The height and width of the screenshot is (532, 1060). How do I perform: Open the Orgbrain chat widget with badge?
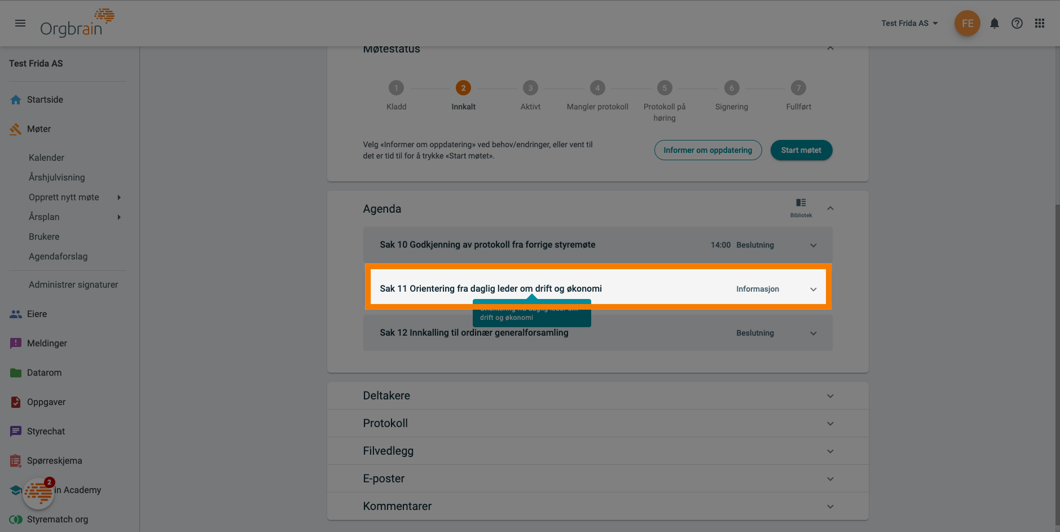(38, 493)
